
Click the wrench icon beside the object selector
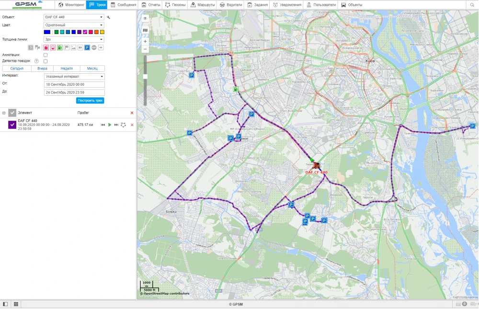point(108,17)
